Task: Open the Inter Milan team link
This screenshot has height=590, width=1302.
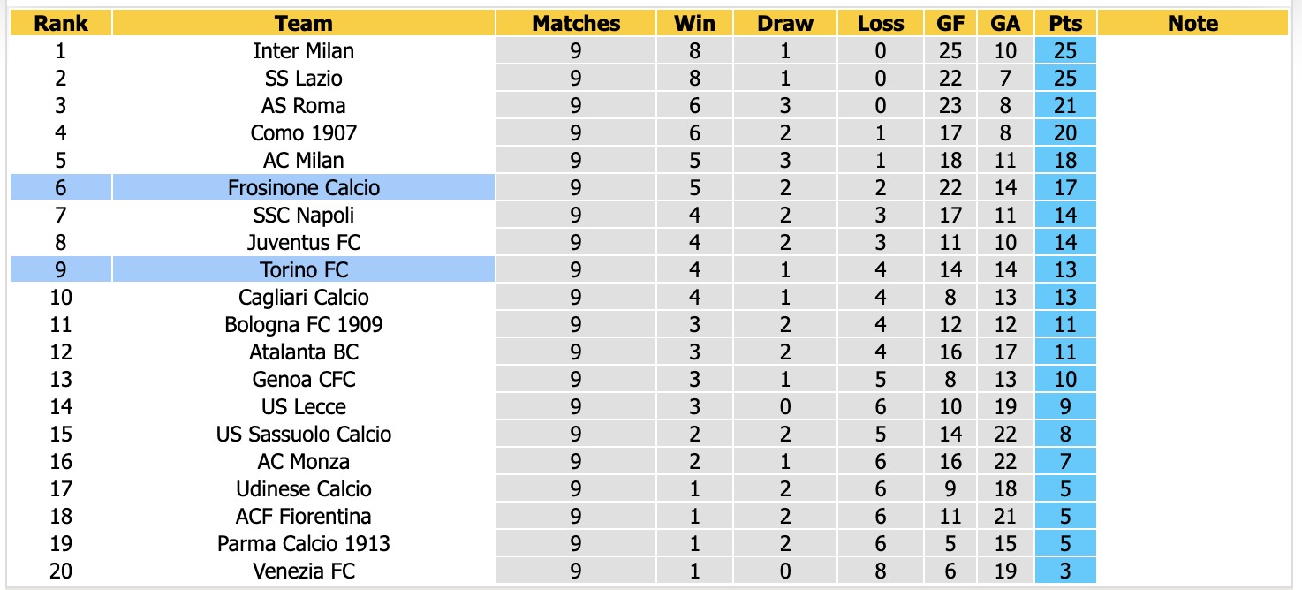Action: [304, 51]
